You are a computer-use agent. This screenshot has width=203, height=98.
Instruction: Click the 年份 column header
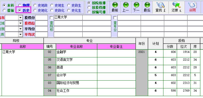click(142, 44)
